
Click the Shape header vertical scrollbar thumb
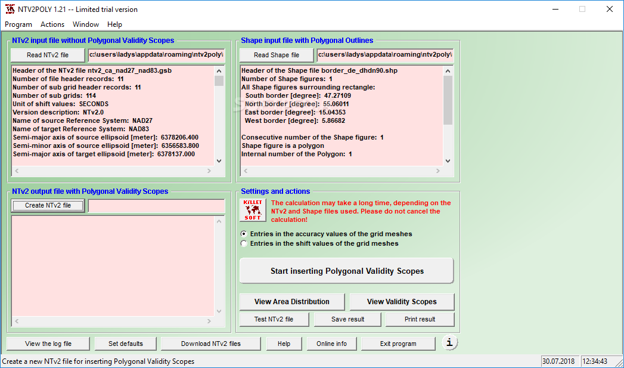tap(448, 100)
